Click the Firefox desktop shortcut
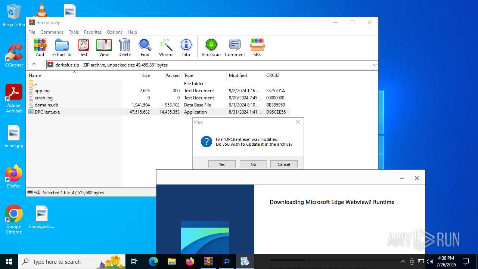The image size is (478, 269). point(14,176)
